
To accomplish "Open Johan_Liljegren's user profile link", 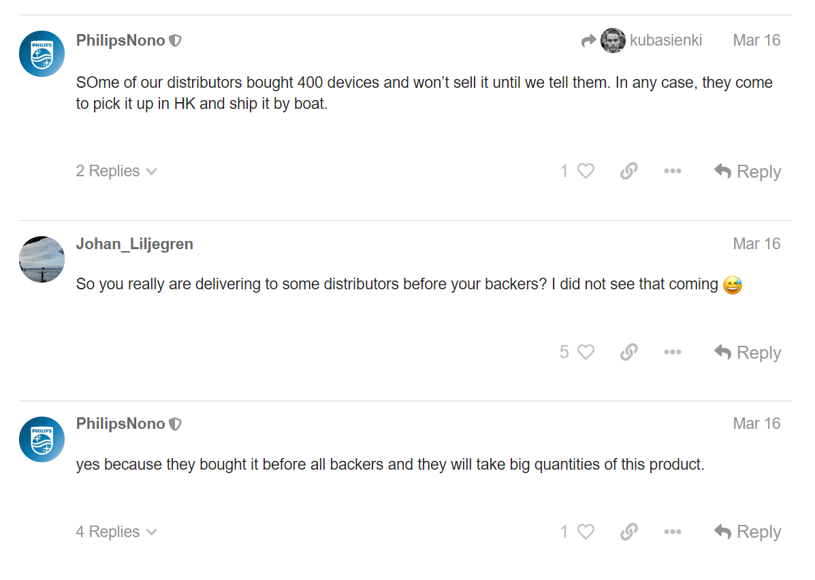I will (135, 244).
